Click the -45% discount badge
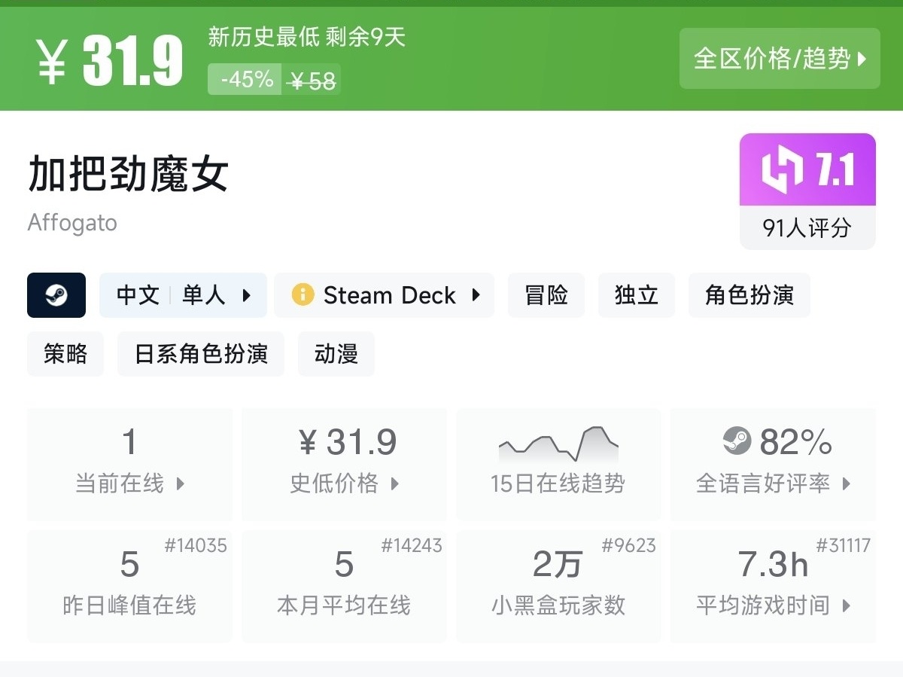The image size is (903, 677). point(245,79)
